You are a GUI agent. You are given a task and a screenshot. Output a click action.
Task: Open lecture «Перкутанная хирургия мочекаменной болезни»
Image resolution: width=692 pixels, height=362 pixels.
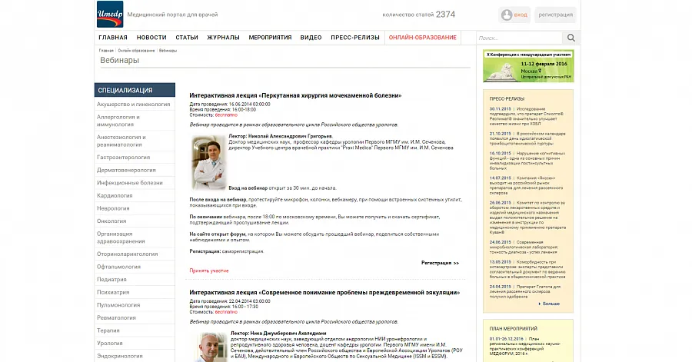coord(295,95)
